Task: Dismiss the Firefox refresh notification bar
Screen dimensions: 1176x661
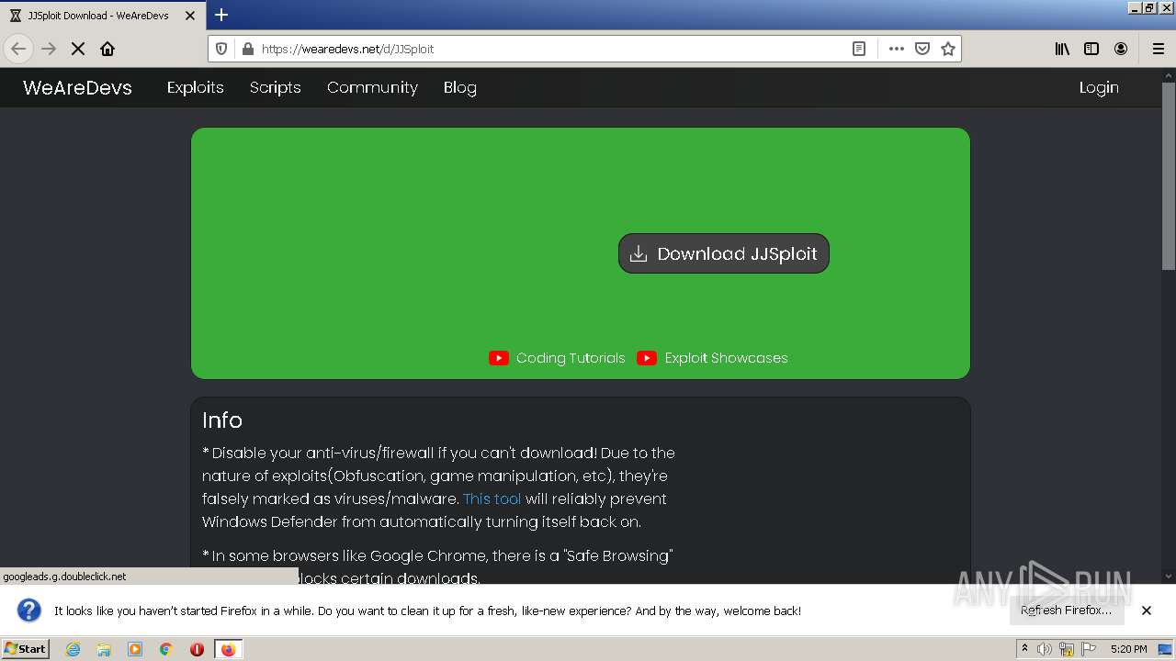Action: pos(1147,611)
